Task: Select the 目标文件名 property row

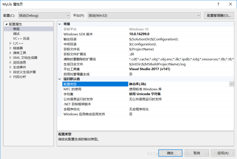Action: (x=148, y=49)
